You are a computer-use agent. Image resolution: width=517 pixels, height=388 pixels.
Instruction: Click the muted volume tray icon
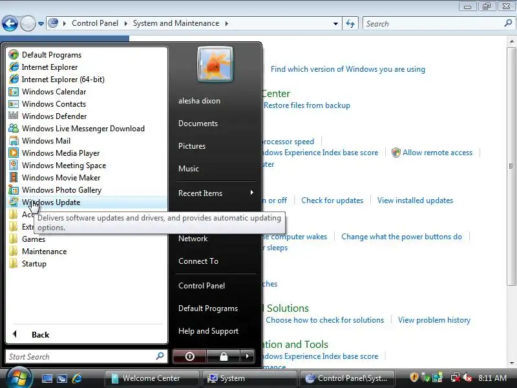pos(467,378)
